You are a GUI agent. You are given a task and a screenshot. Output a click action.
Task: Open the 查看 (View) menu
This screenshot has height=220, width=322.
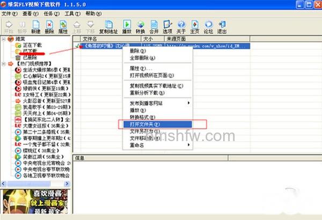click(x=31, y=14)
